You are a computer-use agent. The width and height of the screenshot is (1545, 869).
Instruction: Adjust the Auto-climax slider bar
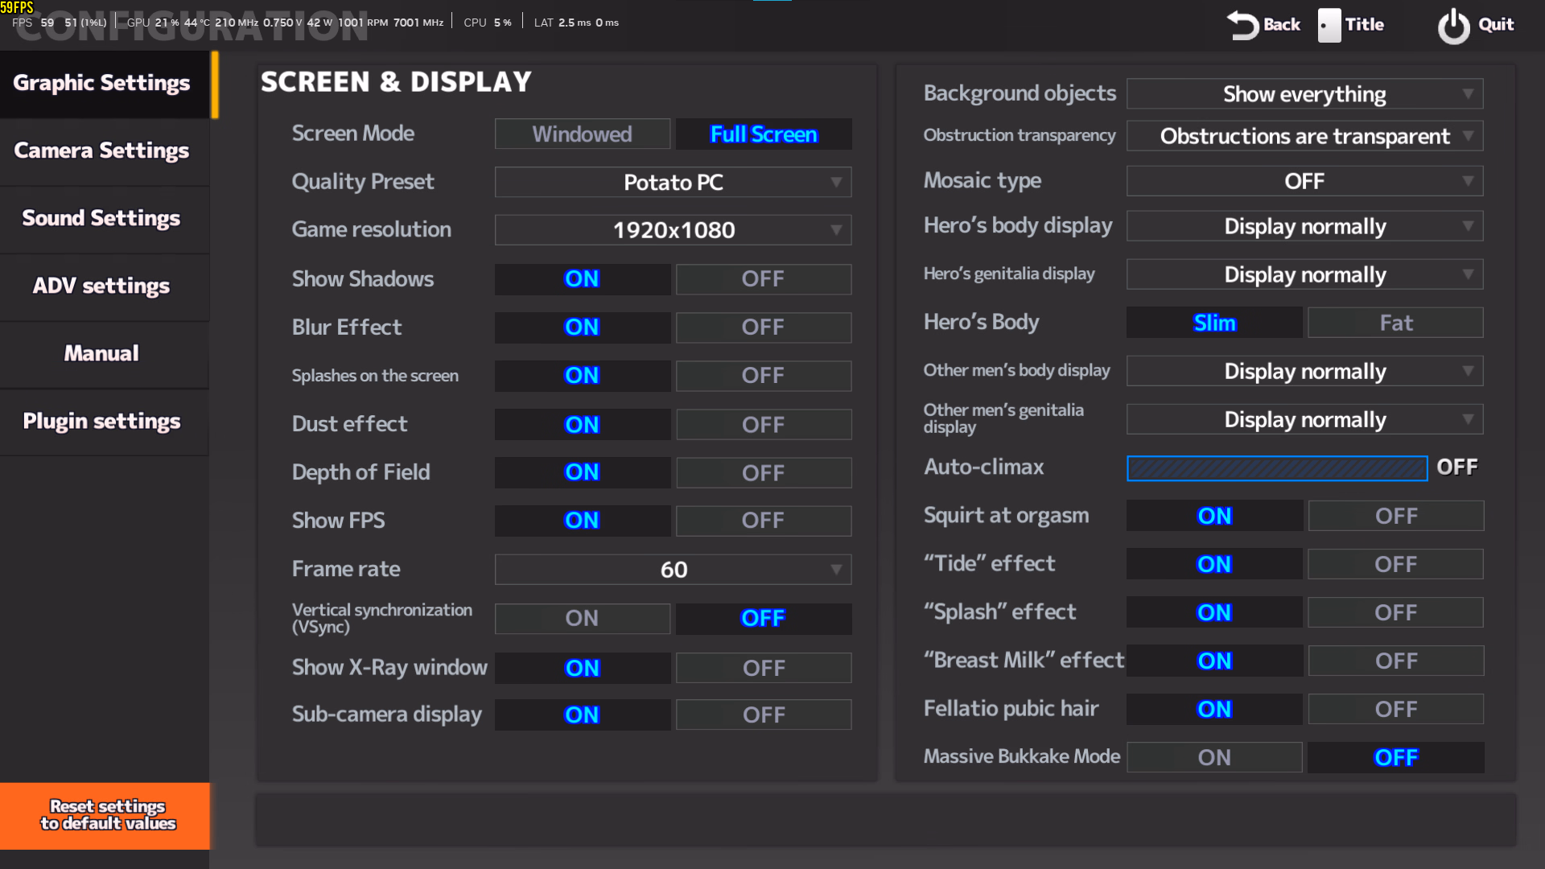tap(1276, 467)
